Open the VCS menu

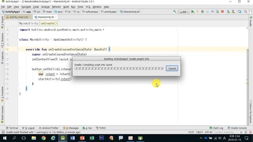pyautogui.click(x=88, y=7)
